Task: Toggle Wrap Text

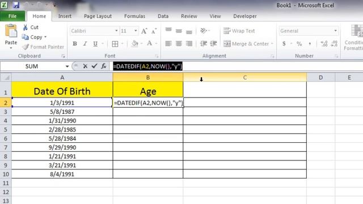Action: point(239,31)
